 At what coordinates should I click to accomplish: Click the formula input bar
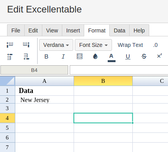[x=119, y=70]
